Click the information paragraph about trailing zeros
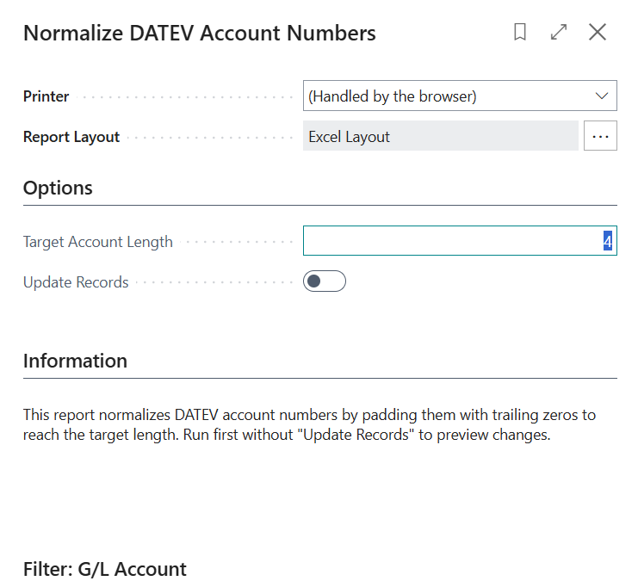 click(x=308, y=424)
